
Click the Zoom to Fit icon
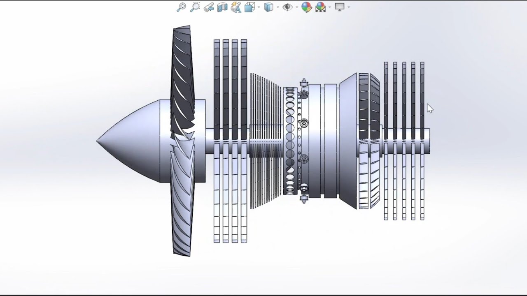[x=181, y=7]
